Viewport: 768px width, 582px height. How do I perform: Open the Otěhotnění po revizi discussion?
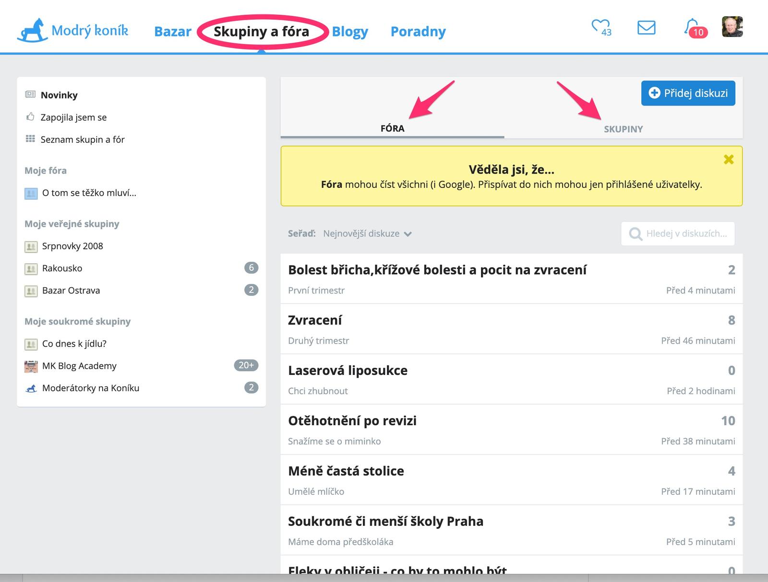(352, 421)
